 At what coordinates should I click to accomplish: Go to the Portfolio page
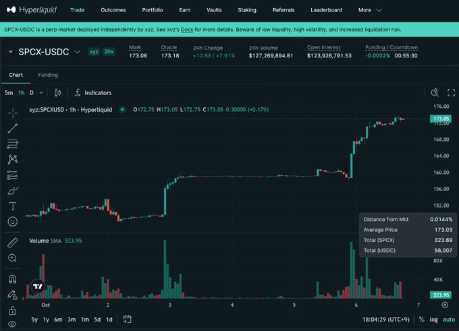[153, 10]
